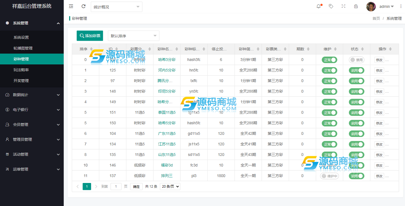Expand the 数据统计 sidebar menu
This screenshot has width=405, height=206.
tap(32, 95)
